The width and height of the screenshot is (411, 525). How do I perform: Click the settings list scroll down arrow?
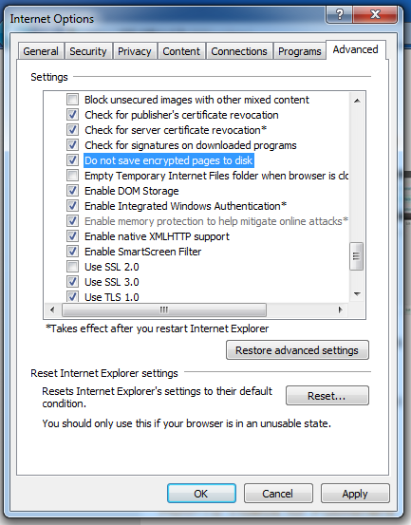point(357,294)
